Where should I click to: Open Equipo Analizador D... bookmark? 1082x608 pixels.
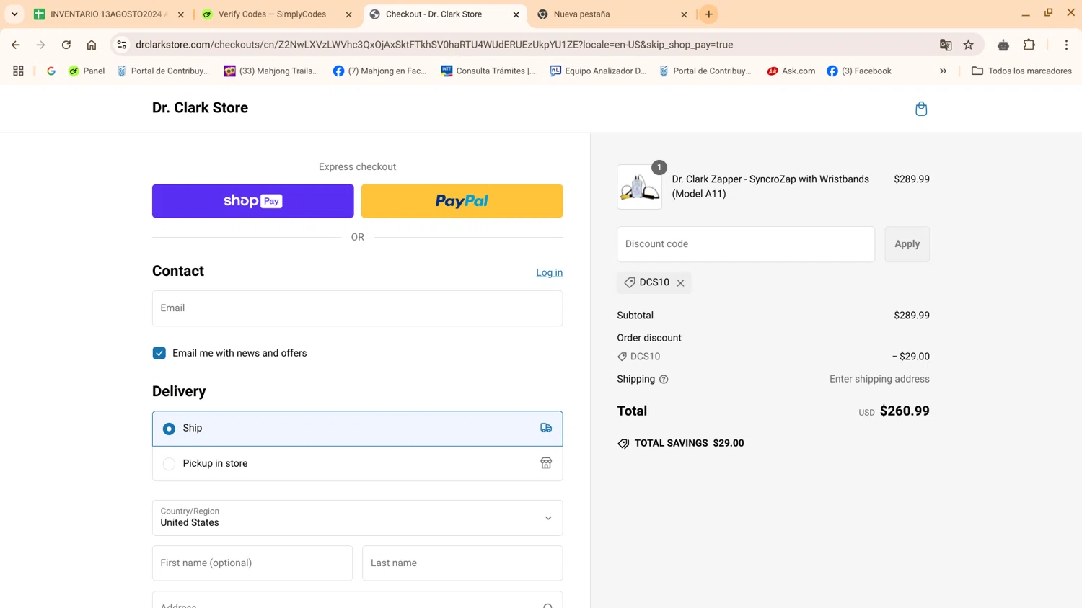click(x=598, y=71)
